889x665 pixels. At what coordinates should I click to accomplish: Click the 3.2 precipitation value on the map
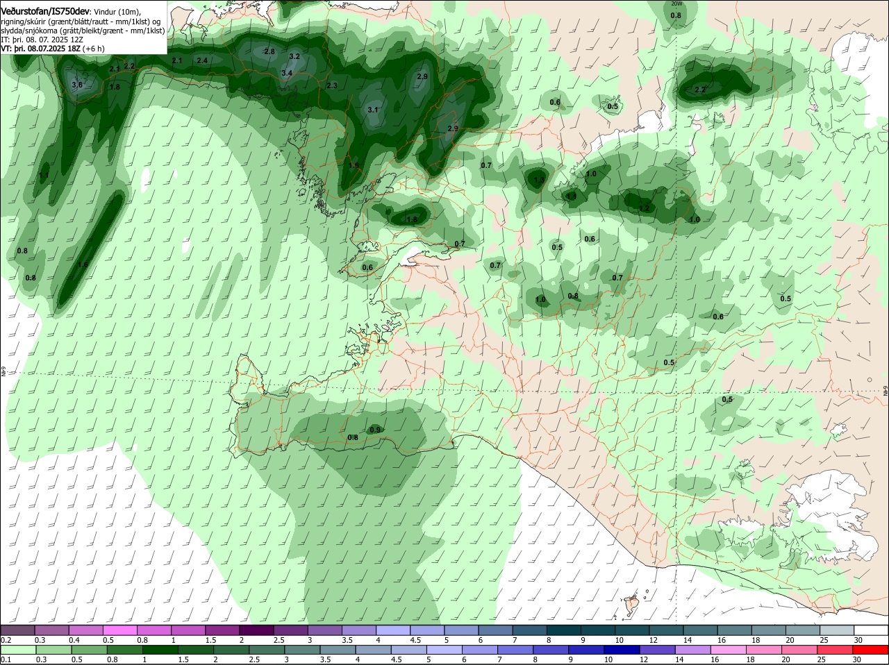point(294,56)
